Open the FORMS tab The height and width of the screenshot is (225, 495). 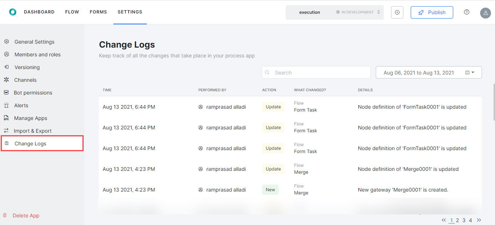(x=98, y=12)
